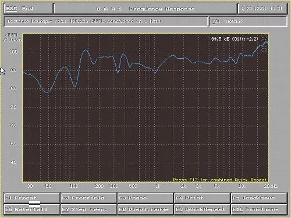
Task: Click the Distance Loudsp.-Mic info bar
Action: point(106,21)
